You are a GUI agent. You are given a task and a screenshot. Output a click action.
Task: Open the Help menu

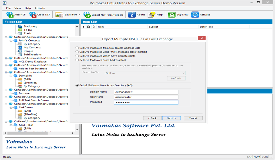point(28,8)
